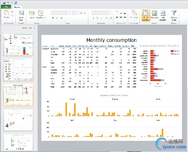The image size is (188, 152).
Task: Save the report using the toolbar icon
Action: coord(4,3)
